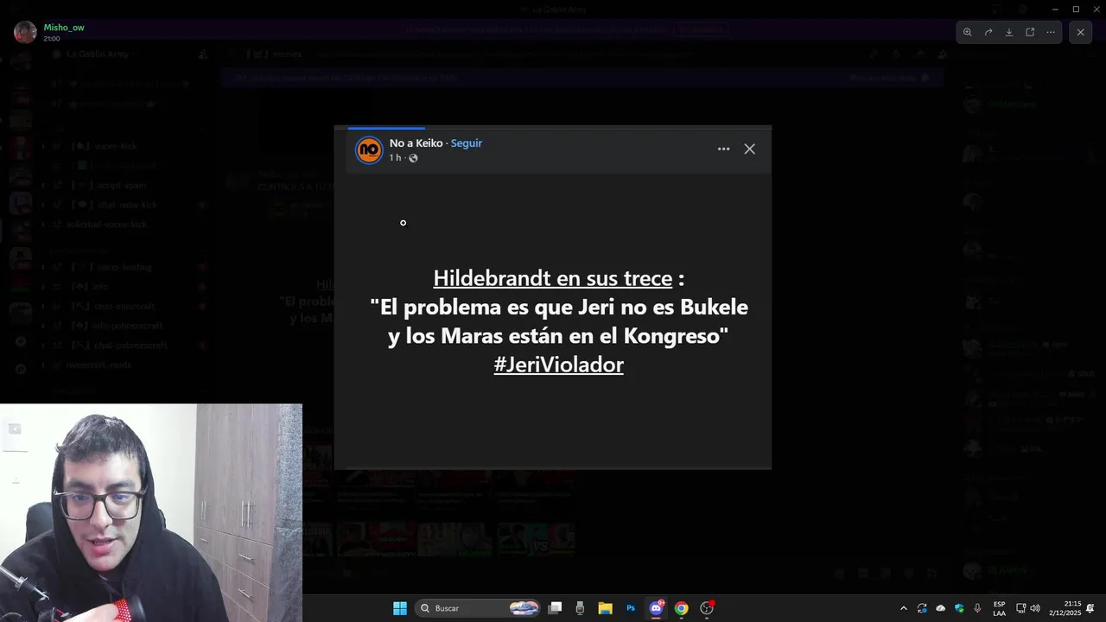
Task: Zoom in using the magnifier icon in viewer toolbar
Action: [968, 32]
